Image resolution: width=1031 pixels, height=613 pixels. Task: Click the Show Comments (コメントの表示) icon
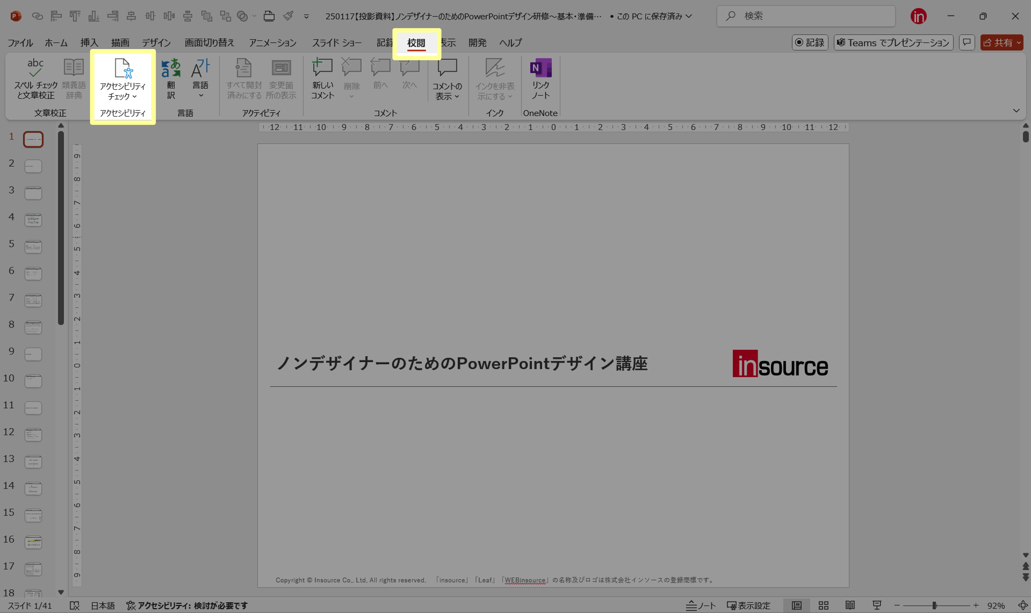point(447,67)
